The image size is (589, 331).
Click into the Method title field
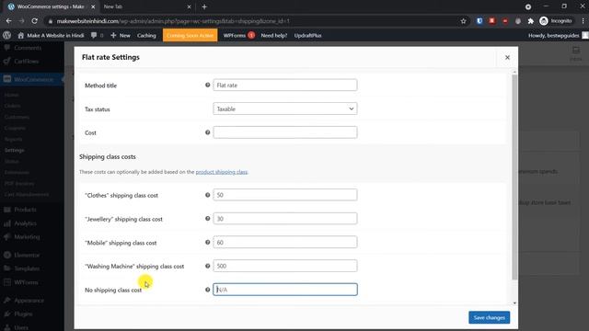284,86
